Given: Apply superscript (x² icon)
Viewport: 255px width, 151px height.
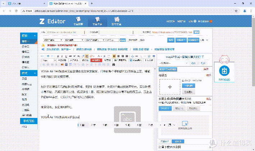Looking at the screenshot, I should [x=74, y=56].
